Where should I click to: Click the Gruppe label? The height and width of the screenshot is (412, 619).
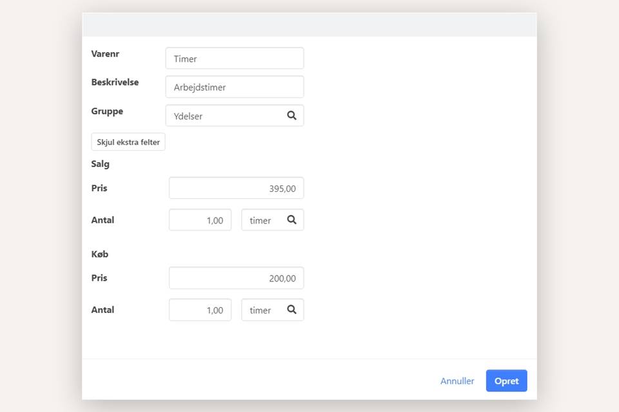(x=107, y=111)
